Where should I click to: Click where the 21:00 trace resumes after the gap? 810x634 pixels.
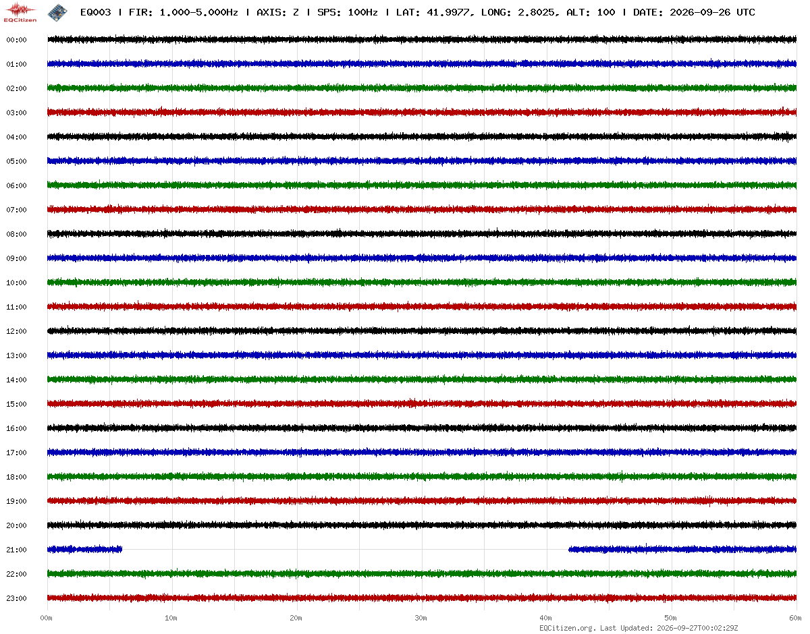[x=570, y=549]
